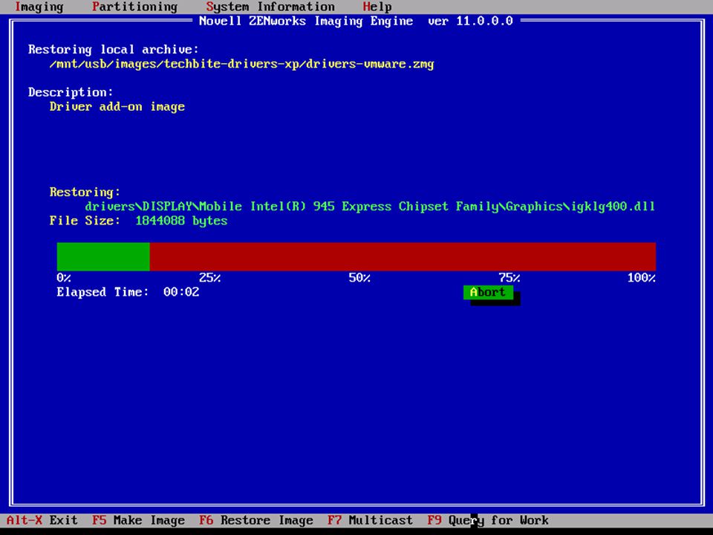Click the 'Elapsed Time:' label
Image resolution: width=713 pixels, height=535 pixels.
pos(102,292)
